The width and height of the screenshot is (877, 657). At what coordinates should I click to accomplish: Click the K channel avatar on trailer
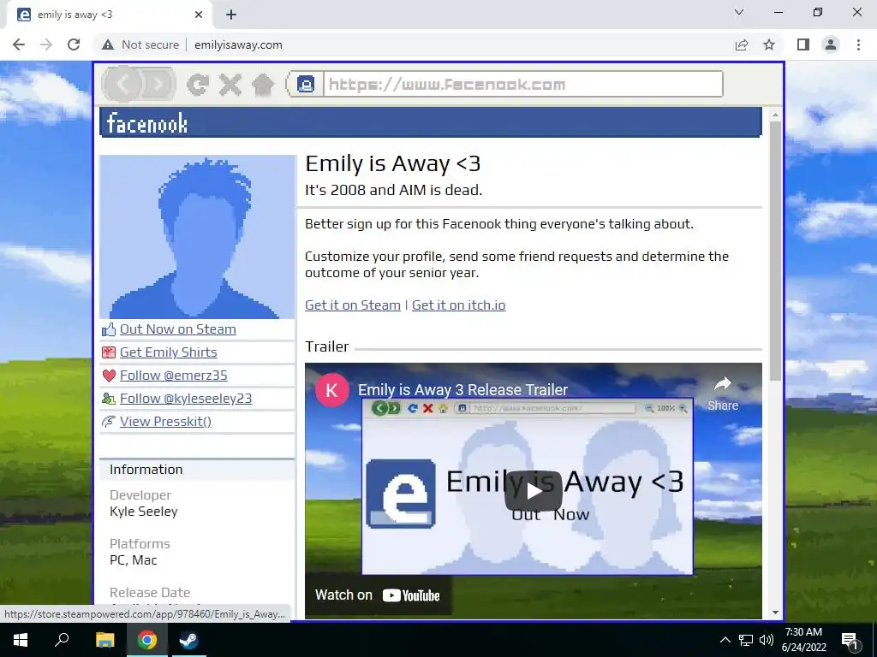click(332, 390)
